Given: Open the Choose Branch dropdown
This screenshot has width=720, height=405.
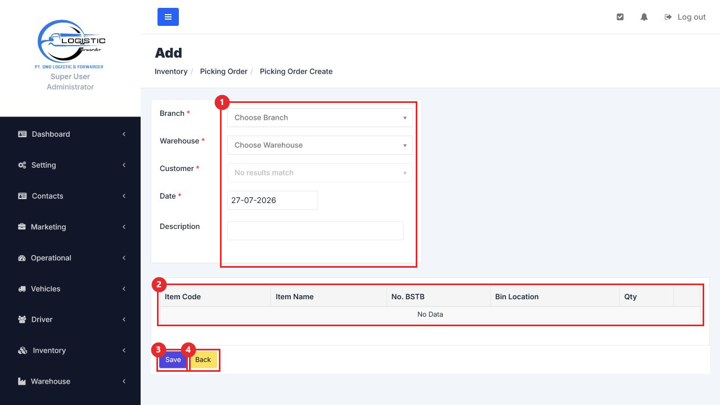Looking at the screenshot, I should click(319, 118).
